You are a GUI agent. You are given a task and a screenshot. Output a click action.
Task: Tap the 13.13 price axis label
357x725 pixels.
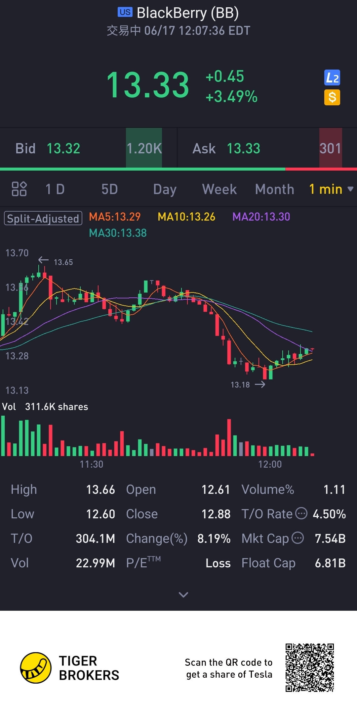17,390
